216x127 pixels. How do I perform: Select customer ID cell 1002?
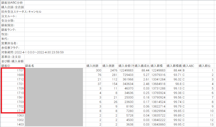(x=13, y=120)
